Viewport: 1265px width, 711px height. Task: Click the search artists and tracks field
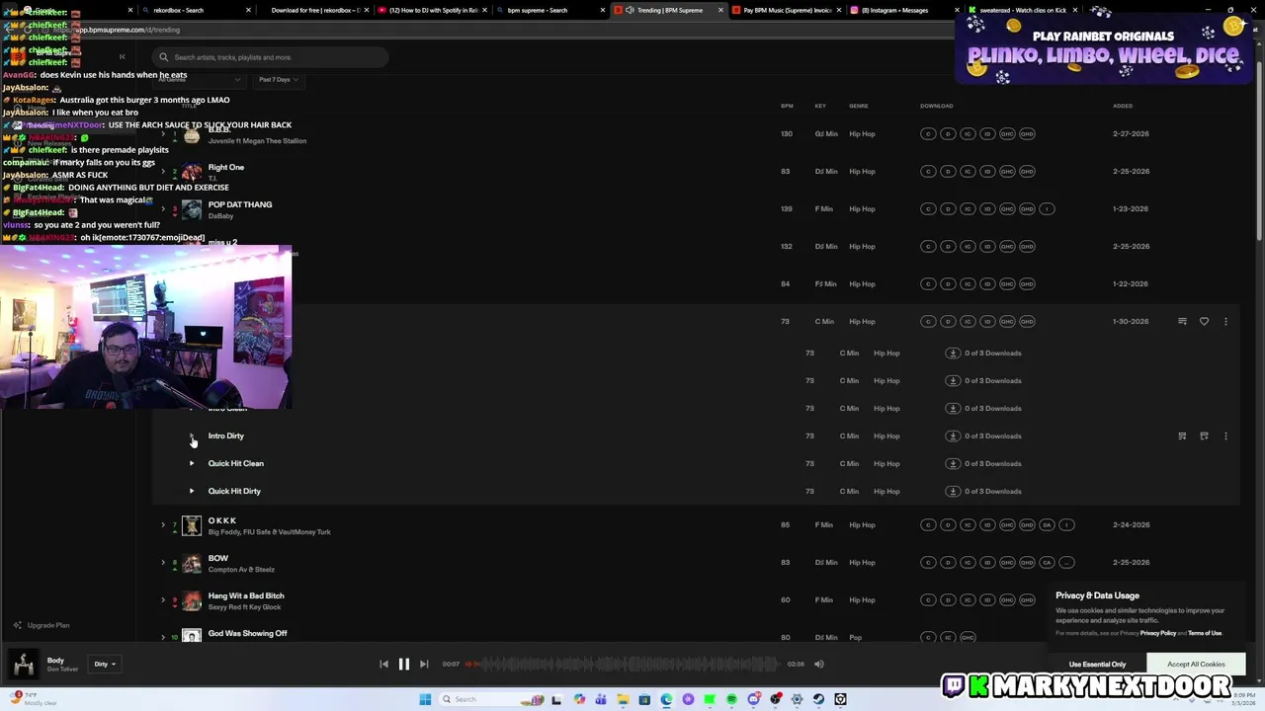point(271,57)
